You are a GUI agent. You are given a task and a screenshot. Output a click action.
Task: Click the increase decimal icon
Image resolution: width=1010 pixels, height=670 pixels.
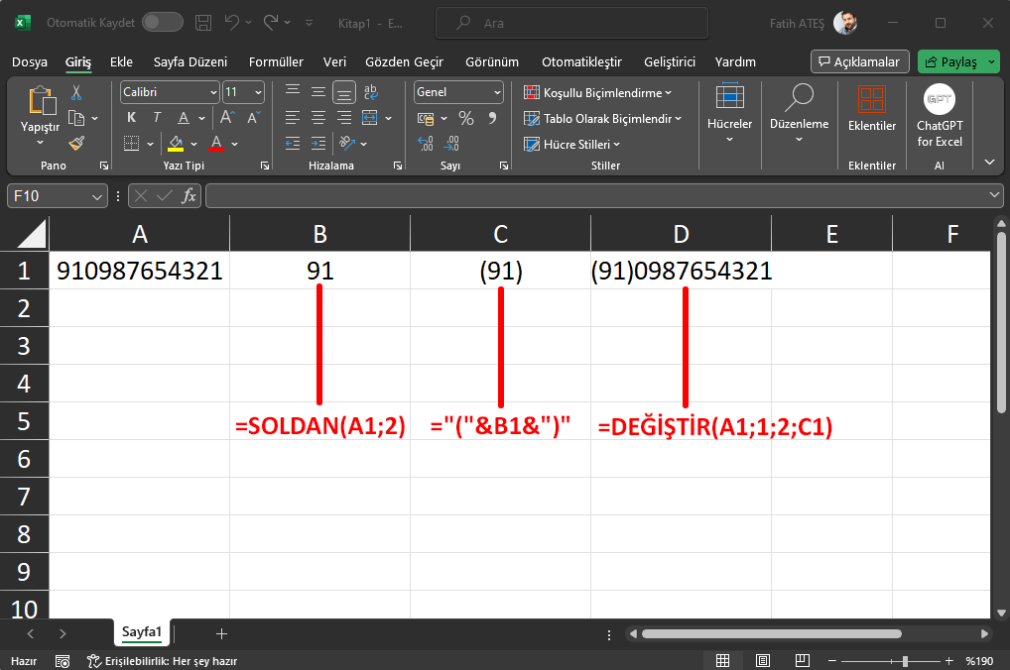coord(424,143)
